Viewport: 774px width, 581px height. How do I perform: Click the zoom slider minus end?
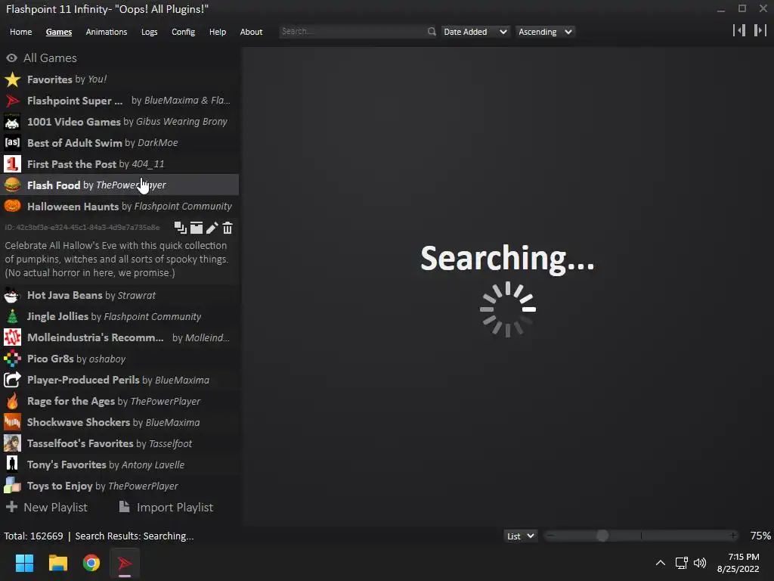pos(550,536)
